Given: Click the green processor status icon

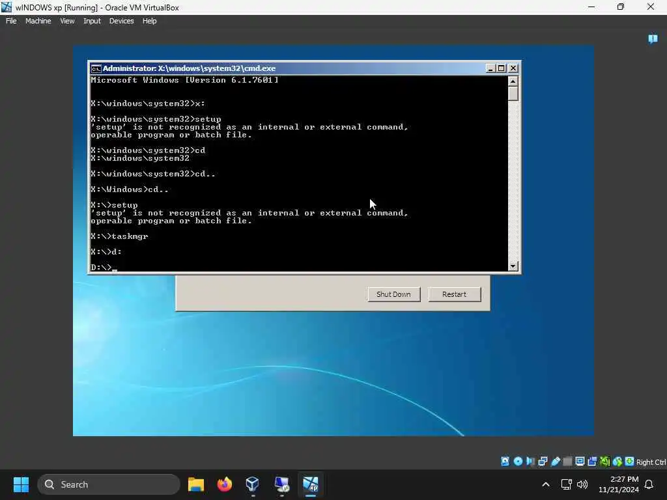Looking at the screenshot, I should [x=604, y=462].
